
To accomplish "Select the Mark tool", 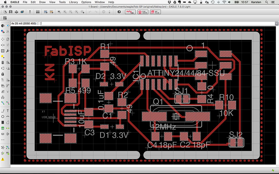I will [8, 32].
